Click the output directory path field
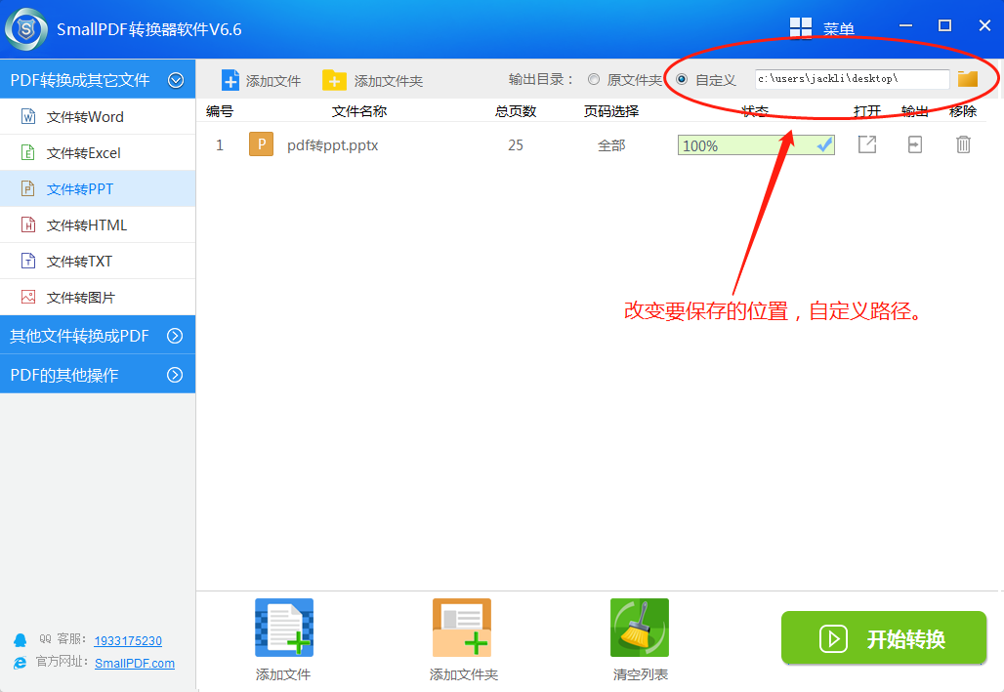This screenshot has width=1004, height=692. (852, 79)
